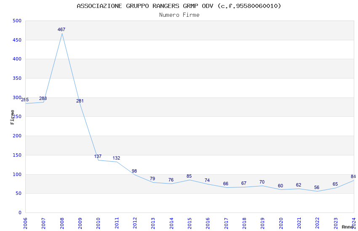This screenshot has width=358, height=231.
Task: Click the 84 data label
Action: (x=353, y=176)
